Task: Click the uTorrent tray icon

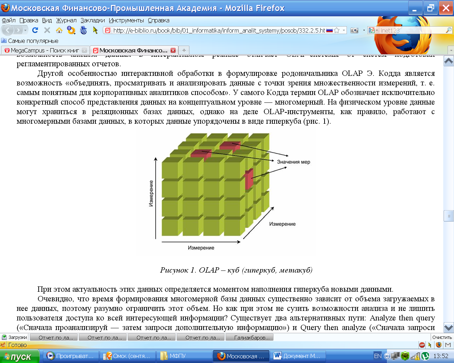Action: [x=425, y=356]
